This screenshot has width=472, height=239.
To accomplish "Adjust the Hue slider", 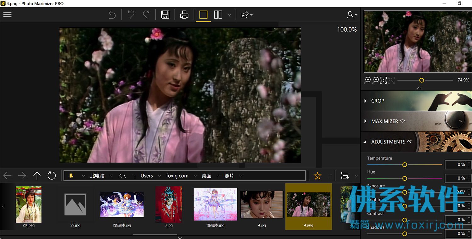I will point(405,178).
